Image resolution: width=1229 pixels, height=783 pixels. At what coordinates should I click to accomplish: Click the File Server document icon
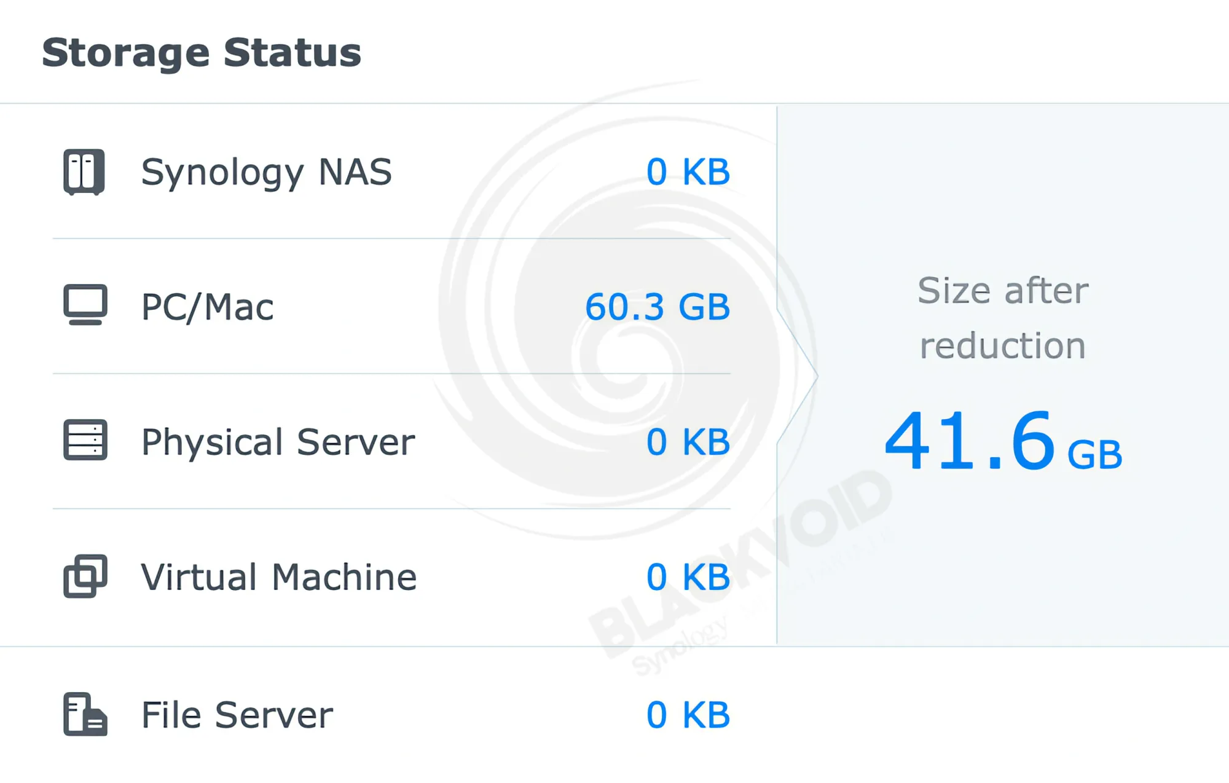click(x=85, y=714)
